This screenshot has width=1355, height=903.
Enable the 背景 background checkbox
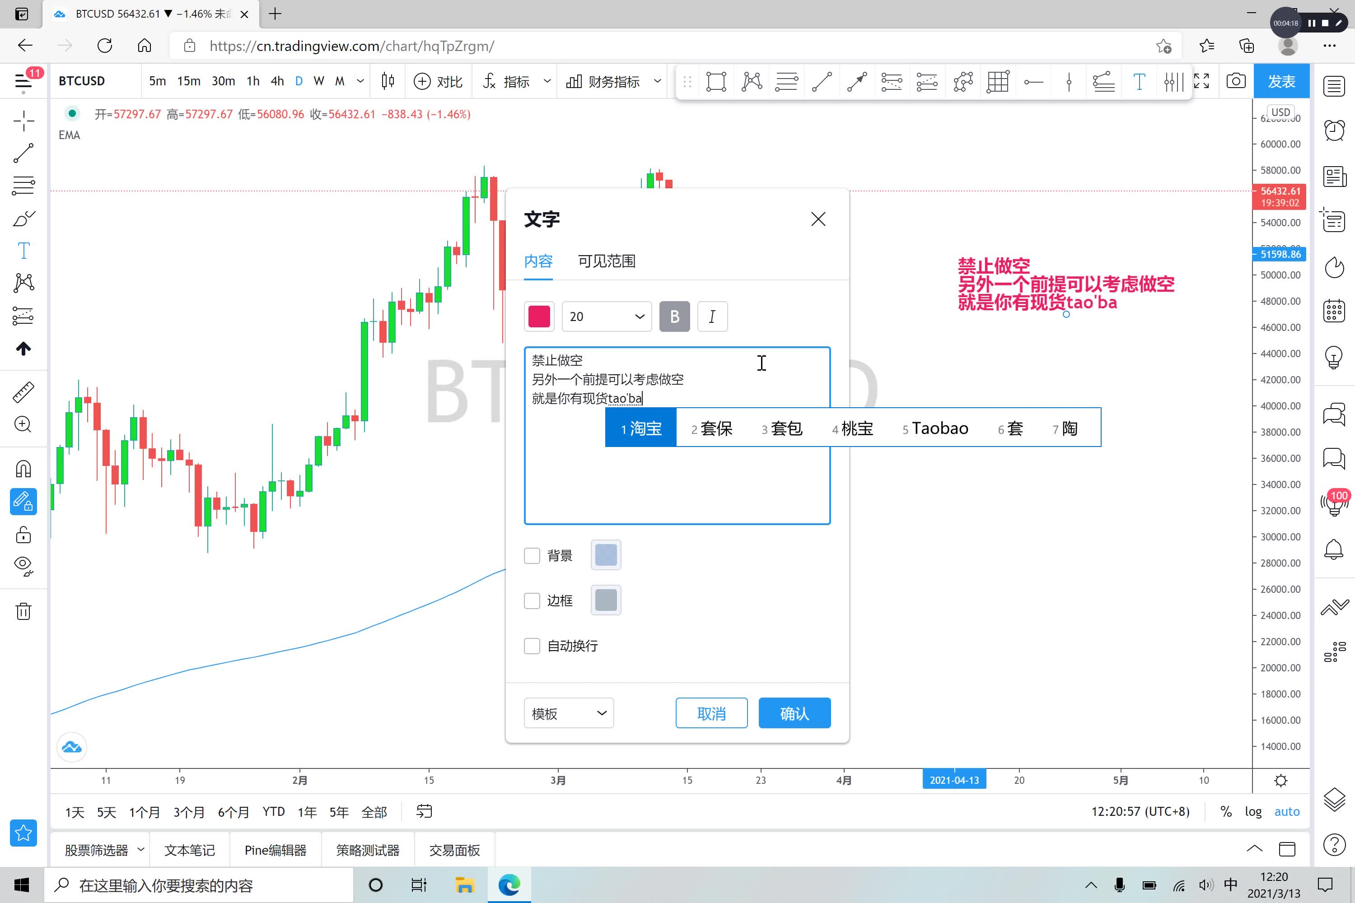click(x=532, y=555)
